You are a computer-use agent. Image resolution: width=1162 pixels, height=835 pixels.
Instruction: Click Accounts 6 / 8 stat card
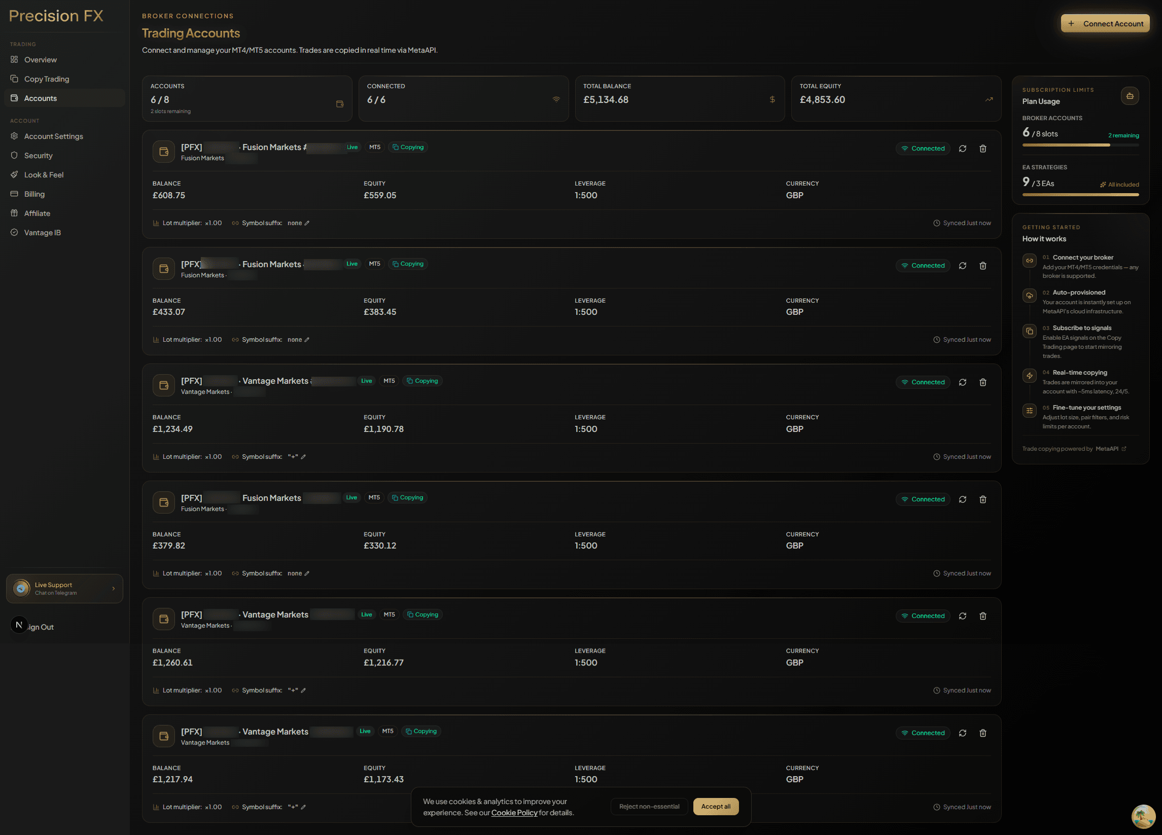[247, 99]
